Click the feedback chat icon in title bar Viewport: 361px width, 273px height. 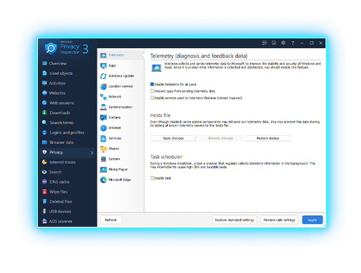click(x=265, y=43)
